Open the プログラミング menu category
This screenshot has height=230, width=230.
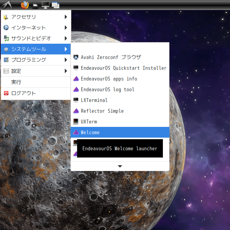coord(36,60)
